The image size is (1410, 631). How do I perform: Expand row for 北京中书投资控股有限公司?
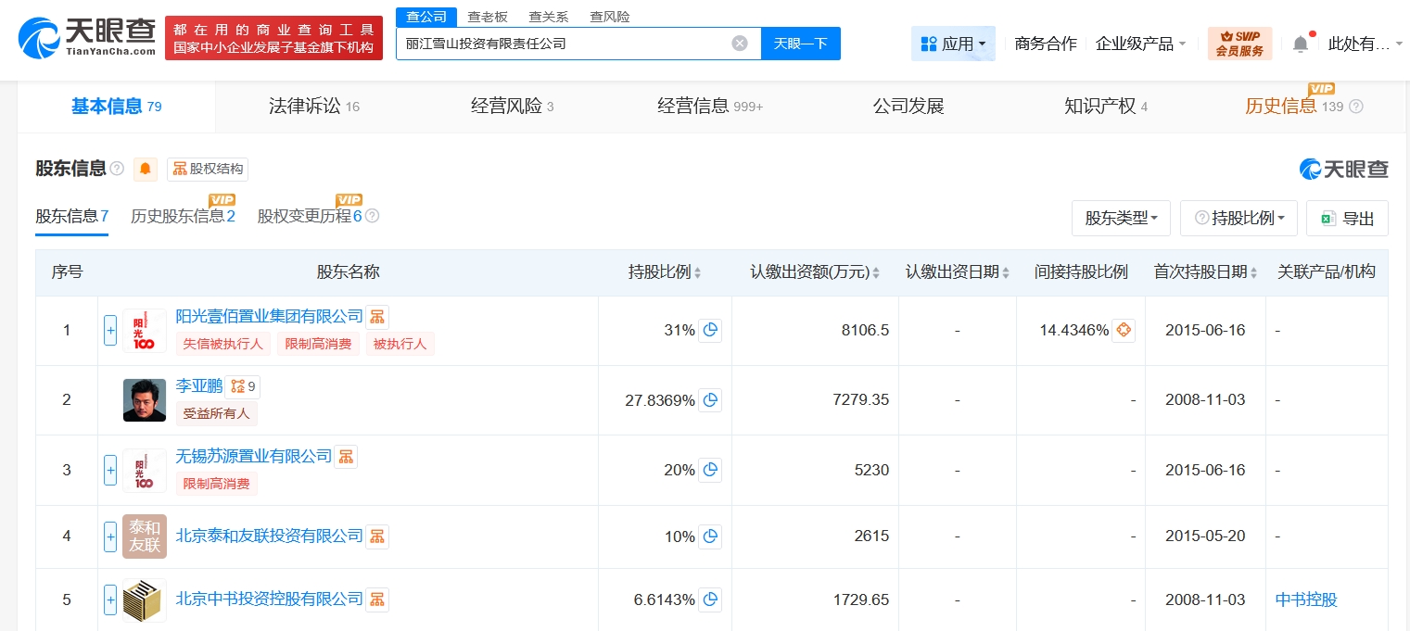(110, 599)
